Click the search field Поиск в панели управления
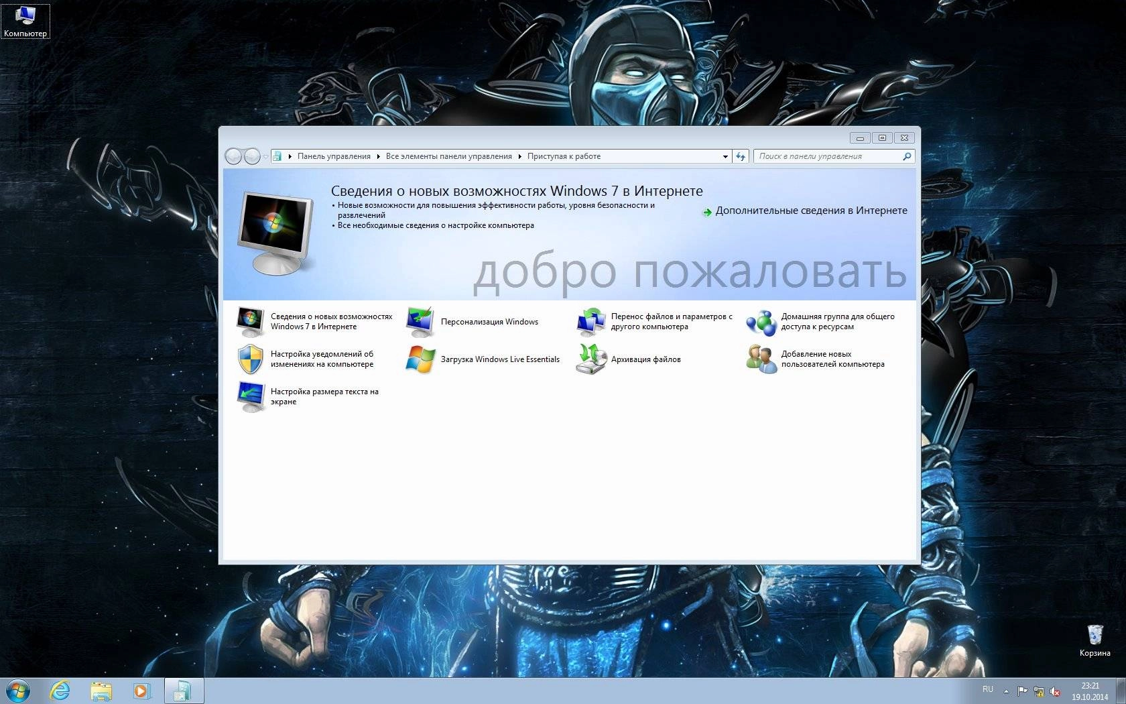The width and height of the screenshot is (1126, 704). [x=828, y=156]
